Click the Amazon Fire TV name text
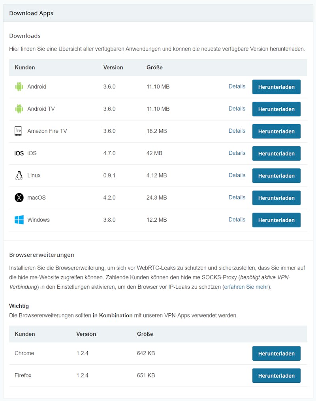The width and height of the screenshot is (316, 401). click(x=47, y=131)
